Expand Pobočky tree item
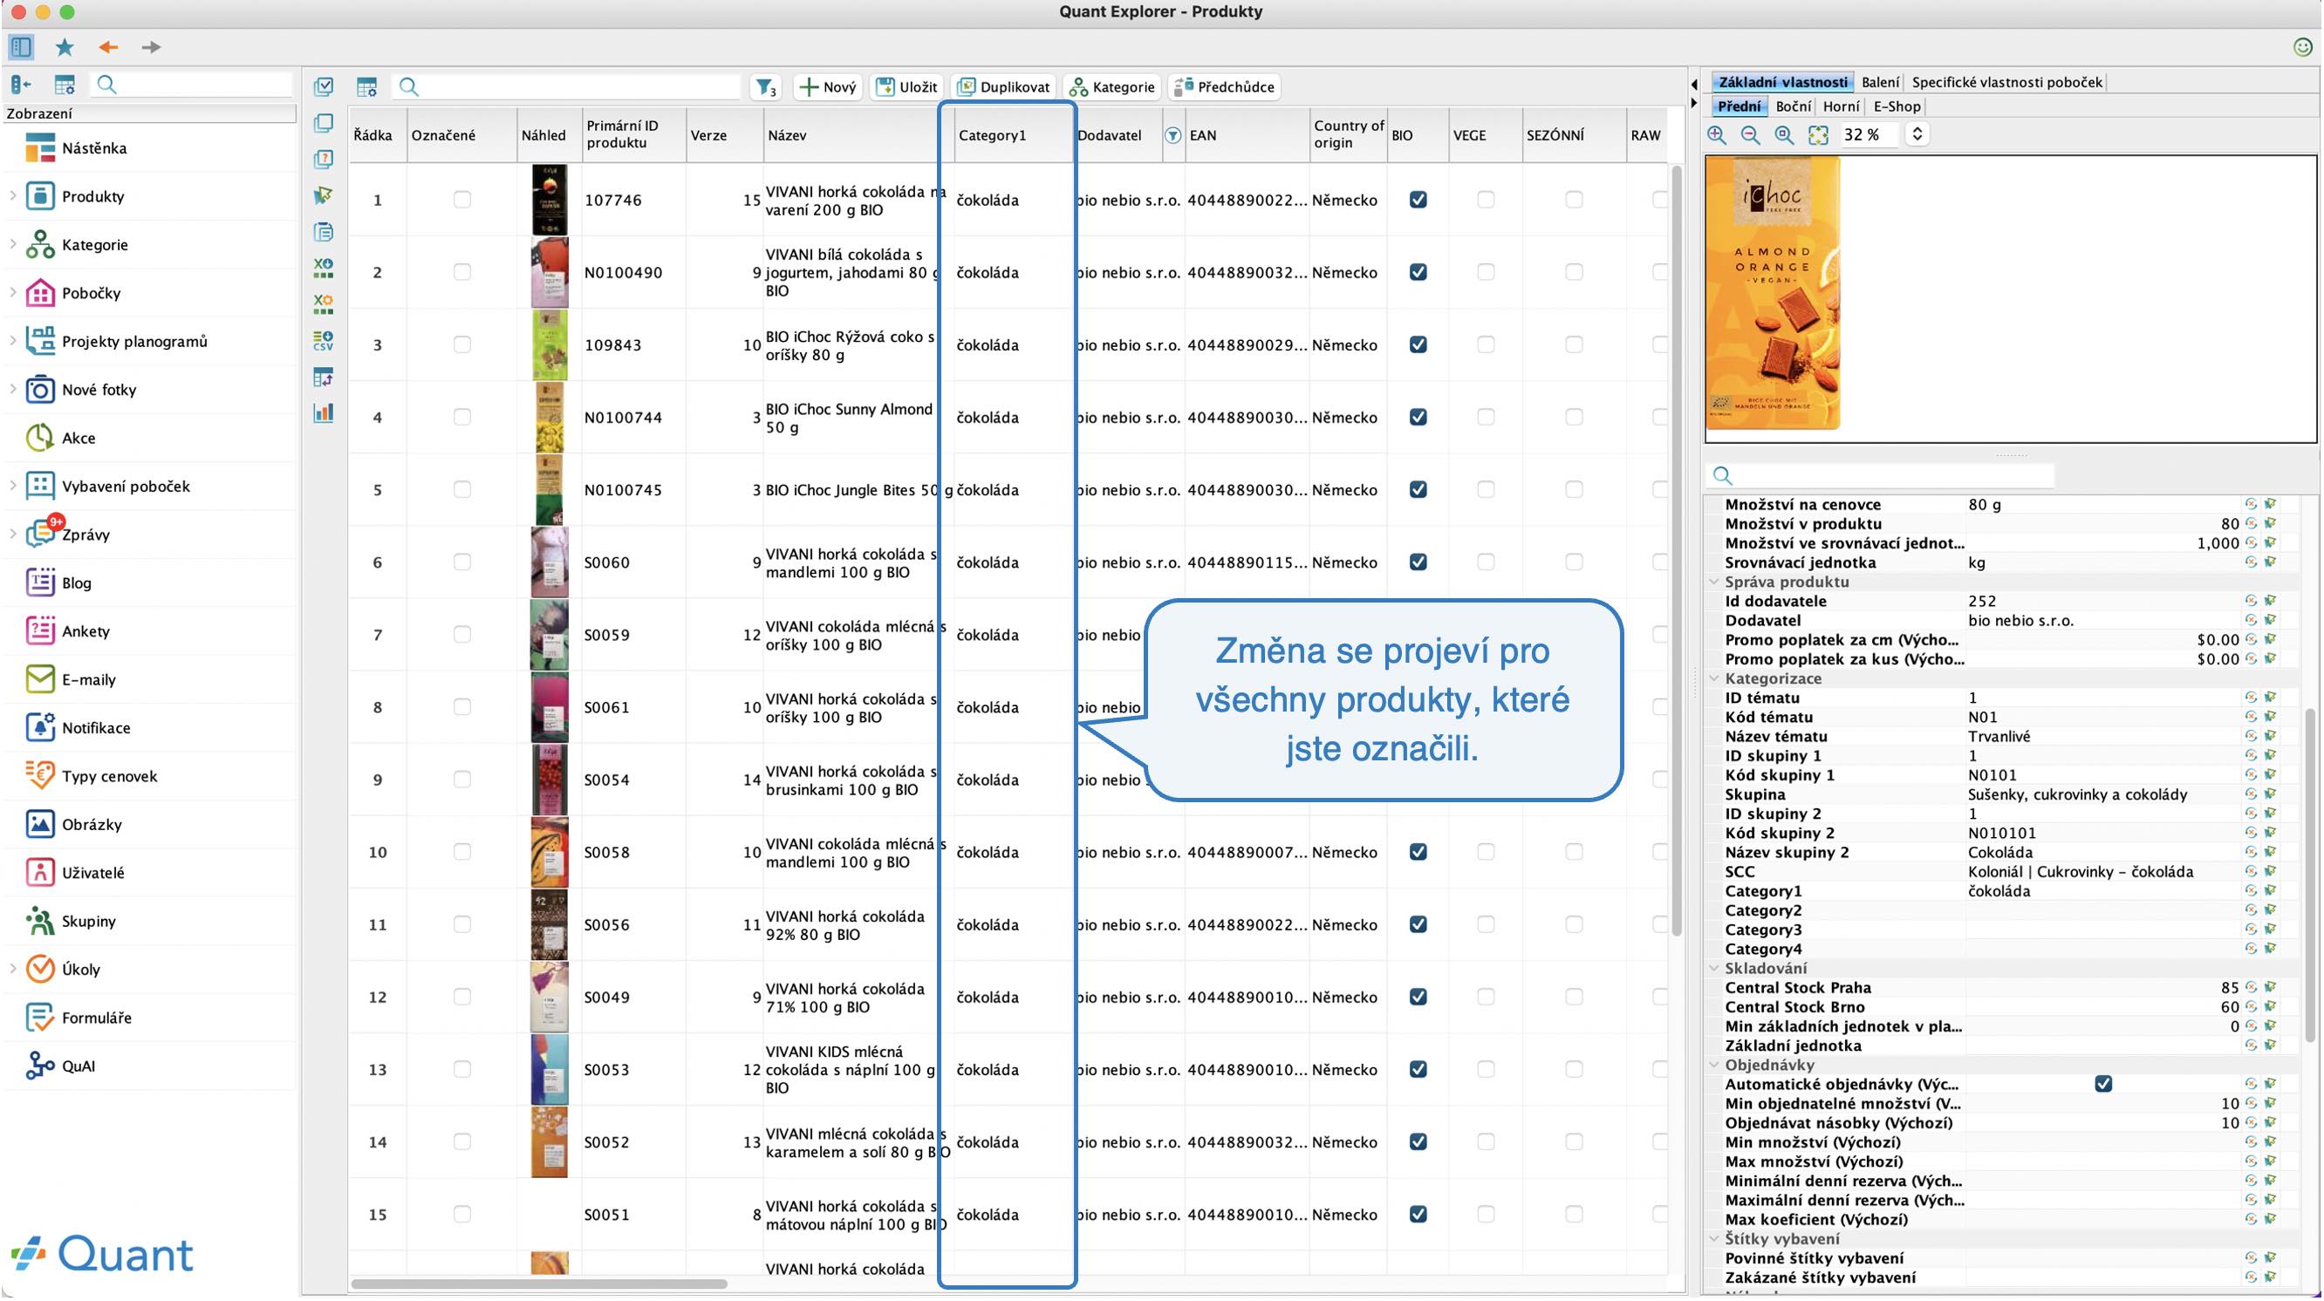The image size is (2324, 1301). click(12, 292)
